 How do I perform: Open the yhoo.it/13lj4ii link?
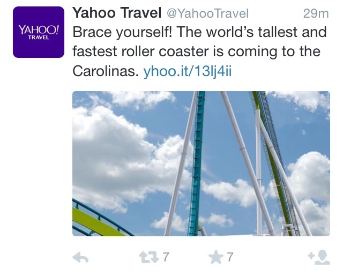[x=188, y=71]
